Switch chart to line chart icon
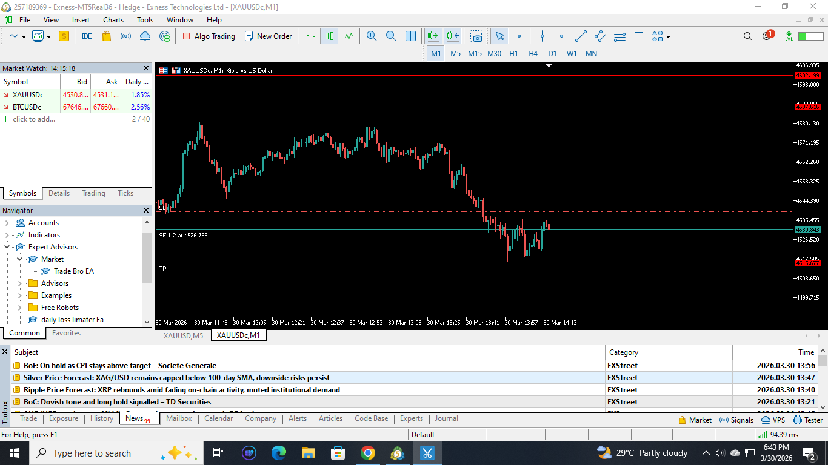Screen dimensions: 828x465 349,36
